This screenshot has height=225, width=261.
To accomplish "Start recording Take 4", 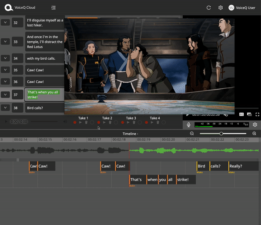I will point(147,122).
